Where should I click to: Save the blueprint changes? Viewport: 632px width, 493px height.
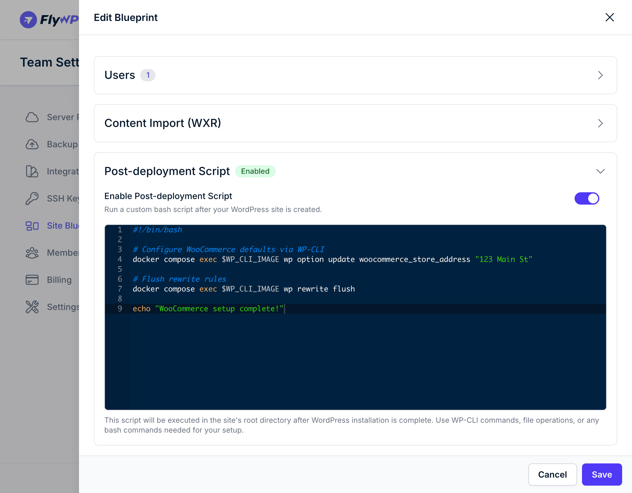coord(602,475)
